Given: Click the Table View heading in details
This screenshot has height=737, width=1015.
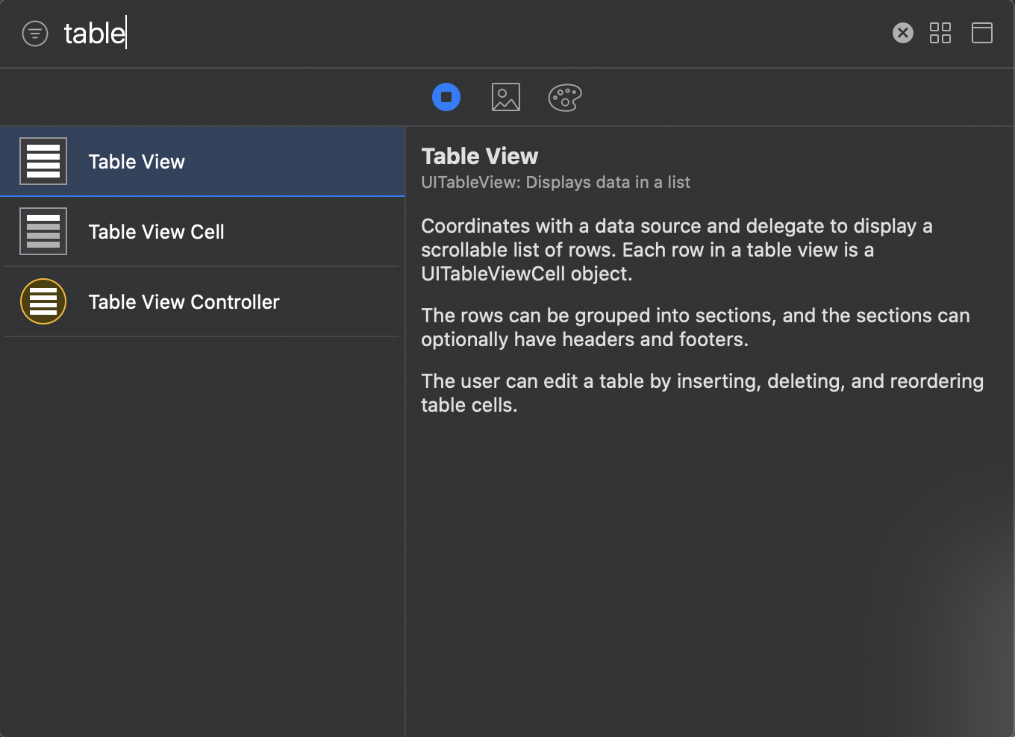Looking at the screenshot, I should (x=479, y=156).
